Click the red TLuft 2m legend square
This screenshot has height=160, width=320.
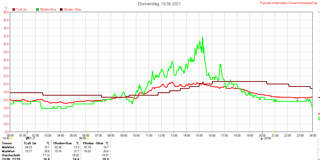pos(14,9)
